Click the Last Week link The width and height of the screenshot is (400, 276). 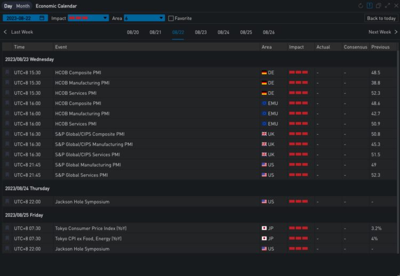(22, 32)
